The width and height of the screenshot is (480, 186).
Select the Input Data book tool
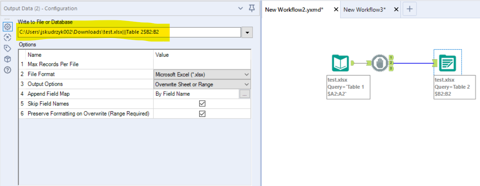340,63
